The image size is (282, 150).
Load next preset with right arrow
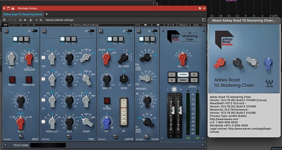158,25
